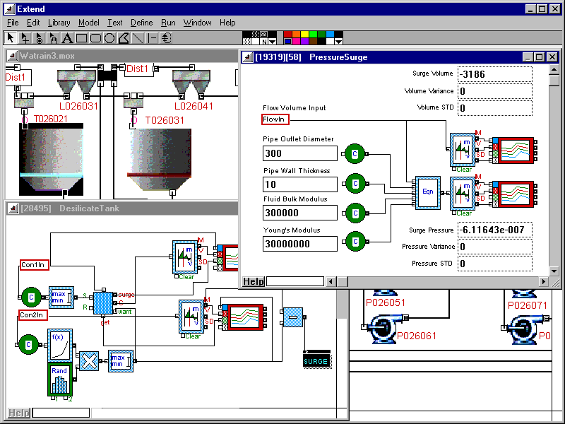The image size is (565, 424).
Task: Open the File menu
Action: click(13, 23)
